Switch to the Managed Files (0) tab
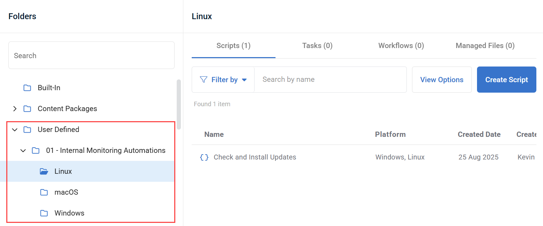Image resolution: width=543 pixels, height=226 pixels. [x=485, y=46]
